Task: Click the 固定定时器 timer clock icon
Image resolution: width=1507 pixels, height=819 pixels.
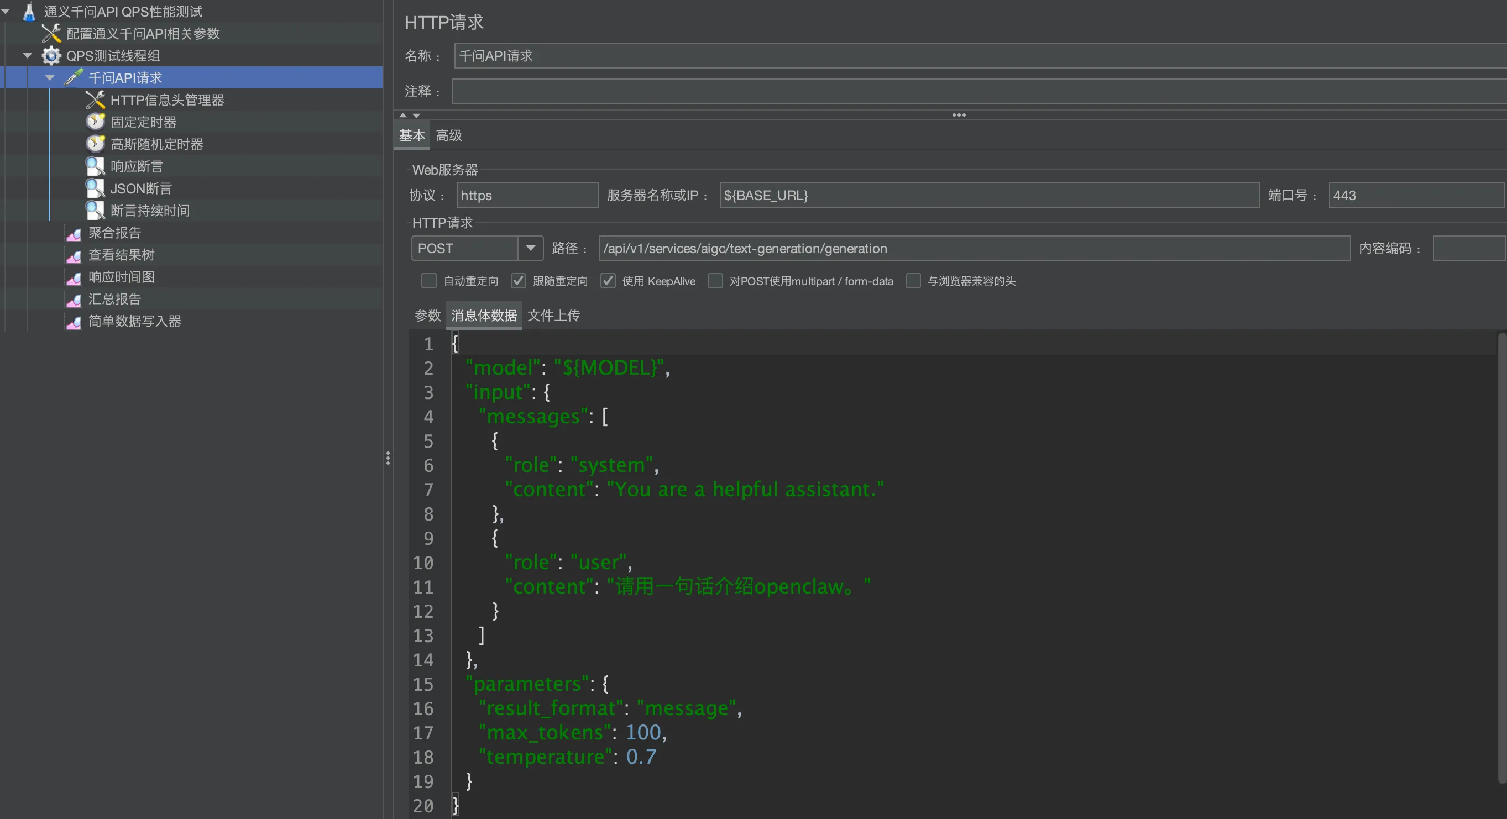Action: point(95,122)
